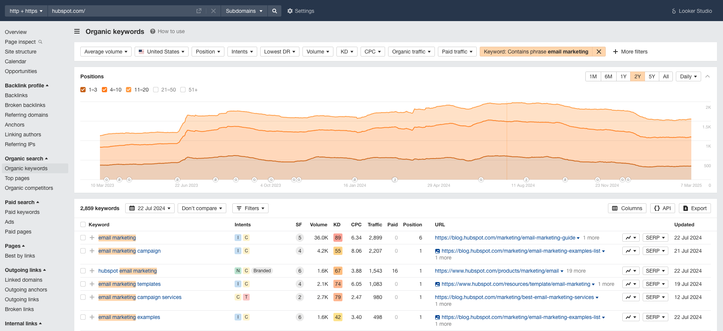Click Google update marker near 16 Jan 2024

point(354,180)
